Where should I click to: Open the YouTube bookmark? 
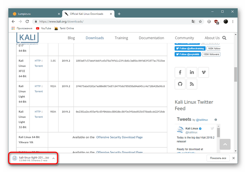coord(44,28)
